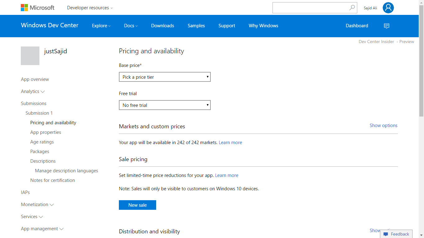Open the Base price tier dropdown
The width and height of the screenshot is (424, 238).
click(x=165, y=77)
